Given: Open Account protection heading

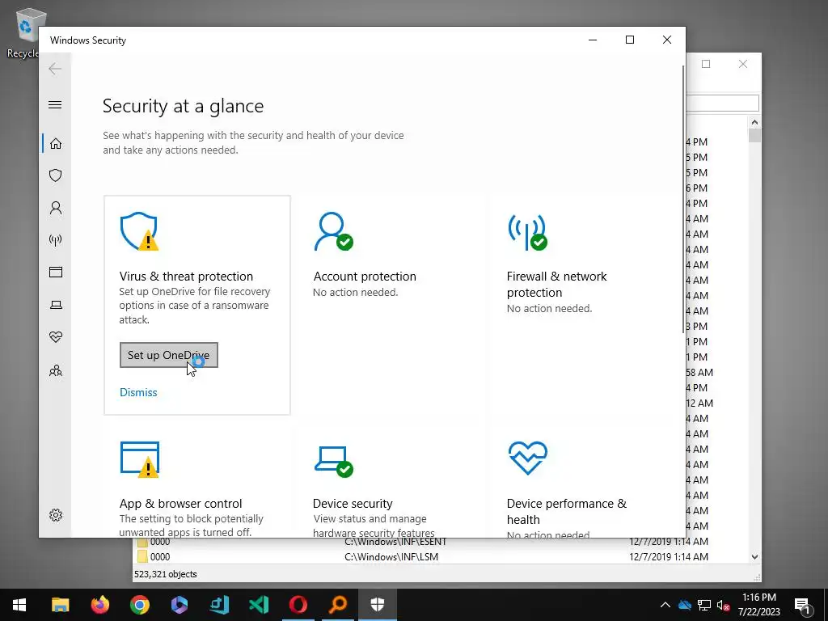Looking at the screenshot, I should pos(365,277).
